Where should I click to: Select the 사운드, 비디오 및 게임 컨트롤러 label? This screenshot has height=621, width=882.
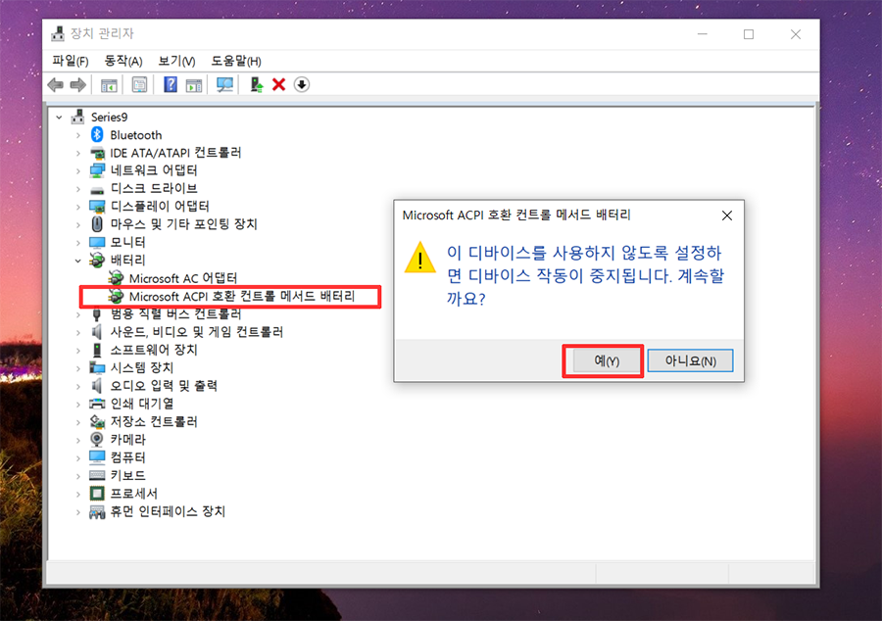(196, 332)
